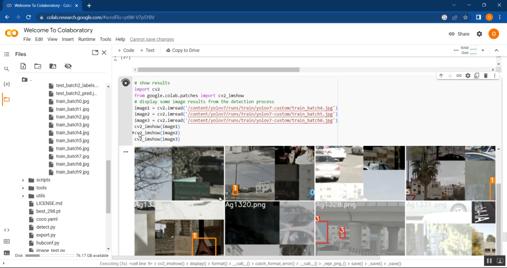Collapse the toolbar header chevron
The image size is (507, 268).
tap(497, 50)
